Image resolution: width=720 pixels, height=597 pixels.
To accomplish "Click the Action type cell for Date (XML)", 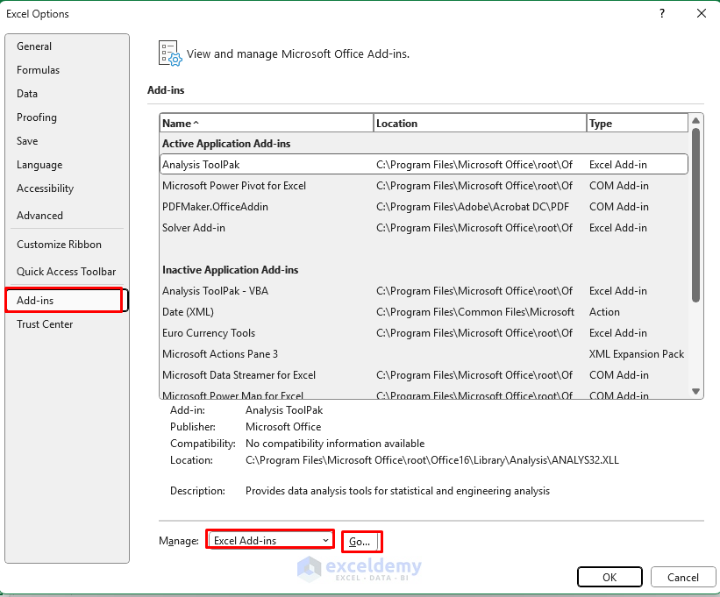I will click(604, 312).
